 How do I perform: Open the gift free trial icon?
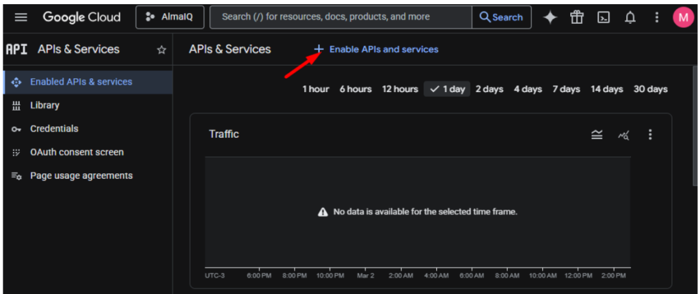tap(577, 17)
